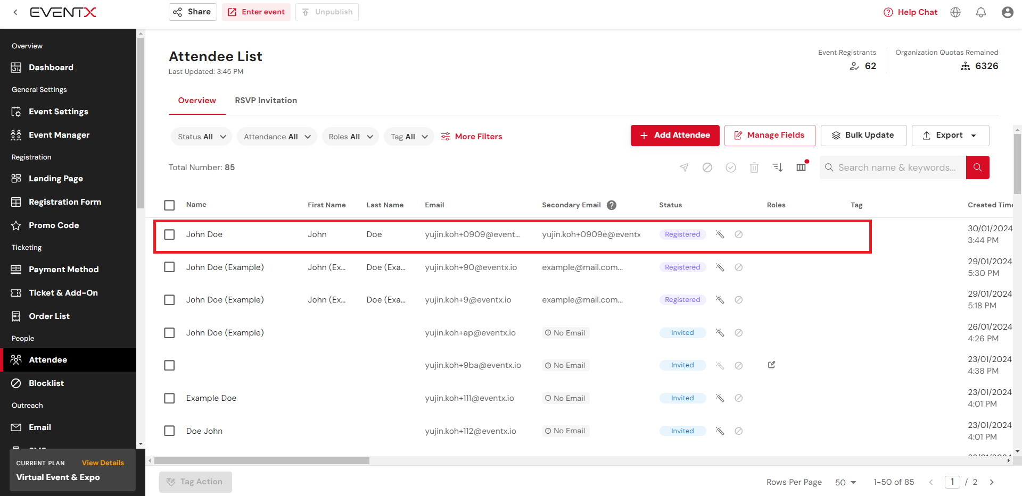Click the Tag Action button
The height and width of the screenshot is (496, 1022).
[x=195, y=482]
